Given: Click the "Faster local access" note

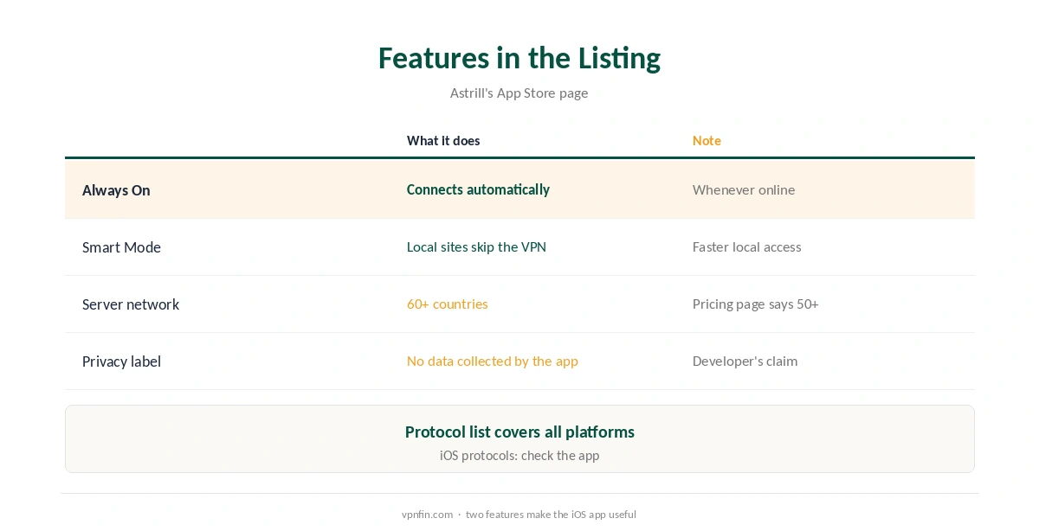Looking at the screenshot, I should (x=747, y=247).
